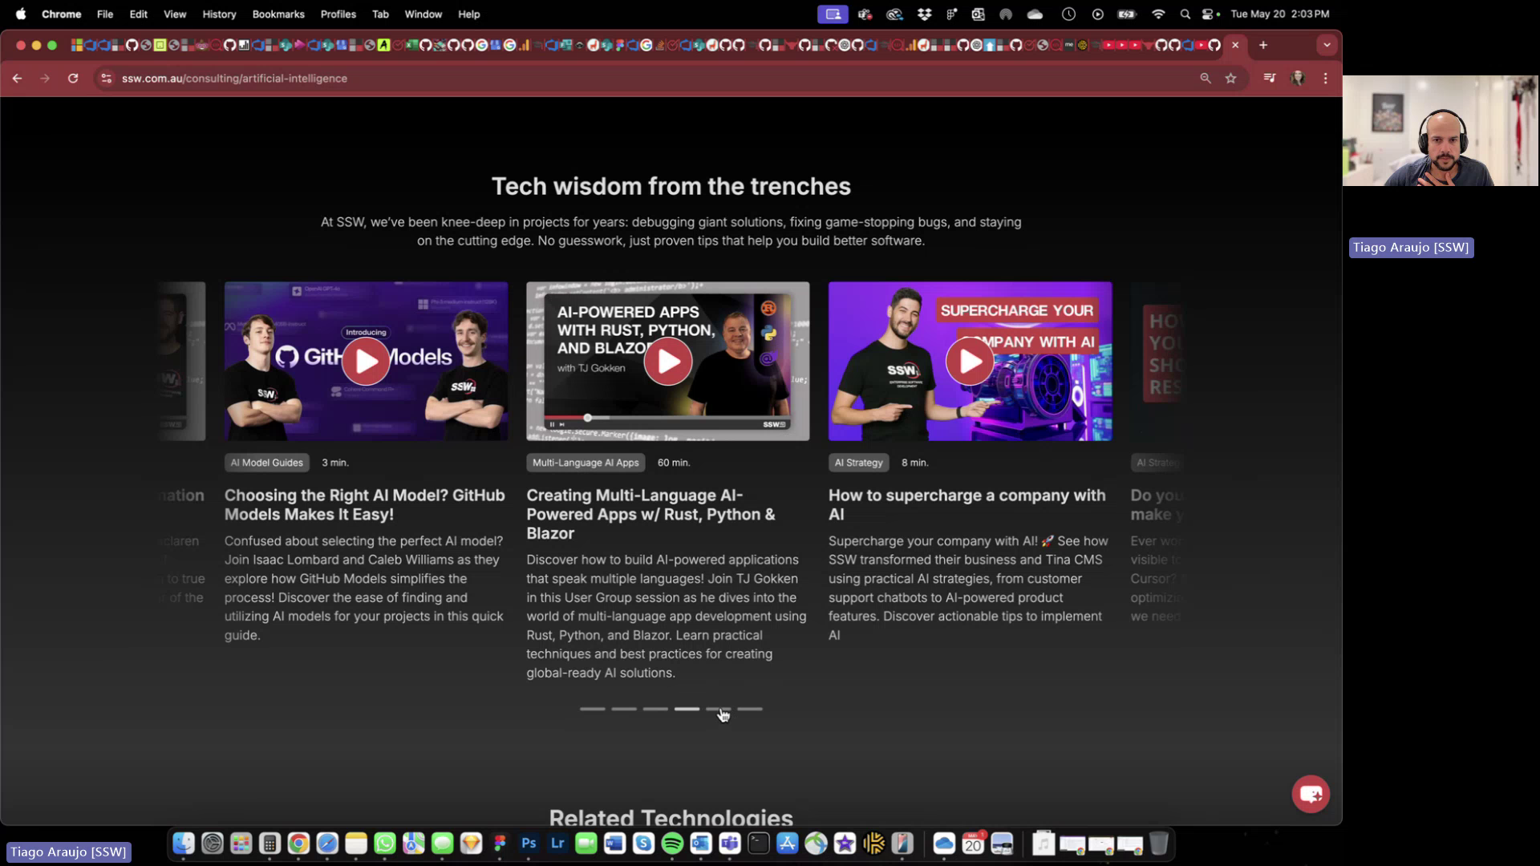Open the Profiles menu
Viewport: 1540px width, 866px height.
point(338,14)
